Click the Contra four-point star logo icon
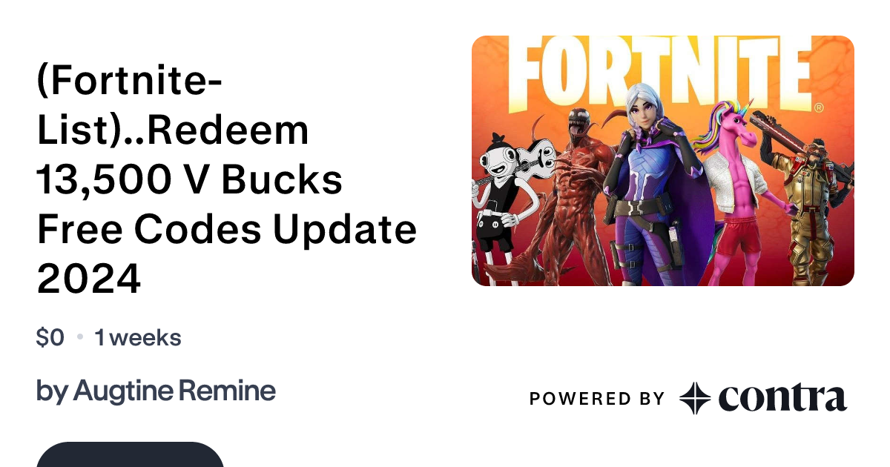Image resolution: width=890 pixels, height=467 pixels. pos(696,399)
